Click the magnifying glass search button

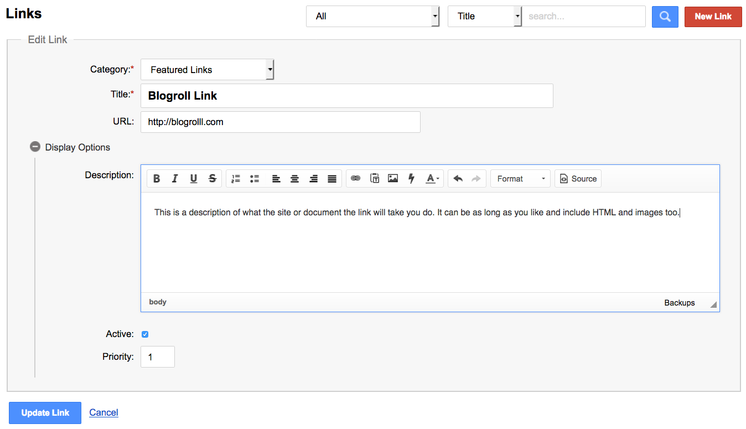[x=665, y=17]
